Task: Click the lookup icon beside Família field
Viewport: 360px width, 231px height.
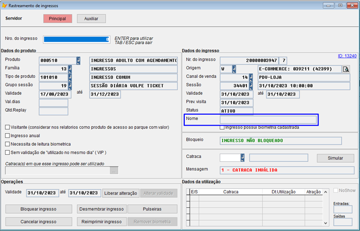Action: pyautogui.click(x=70, y=69)
